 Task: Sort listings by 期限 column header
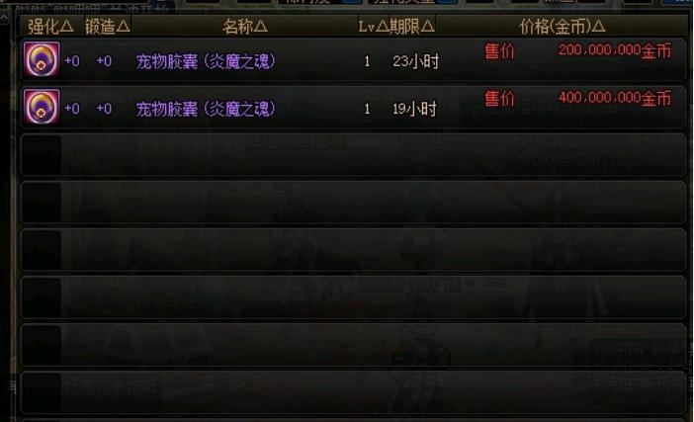tap(412, 27)
